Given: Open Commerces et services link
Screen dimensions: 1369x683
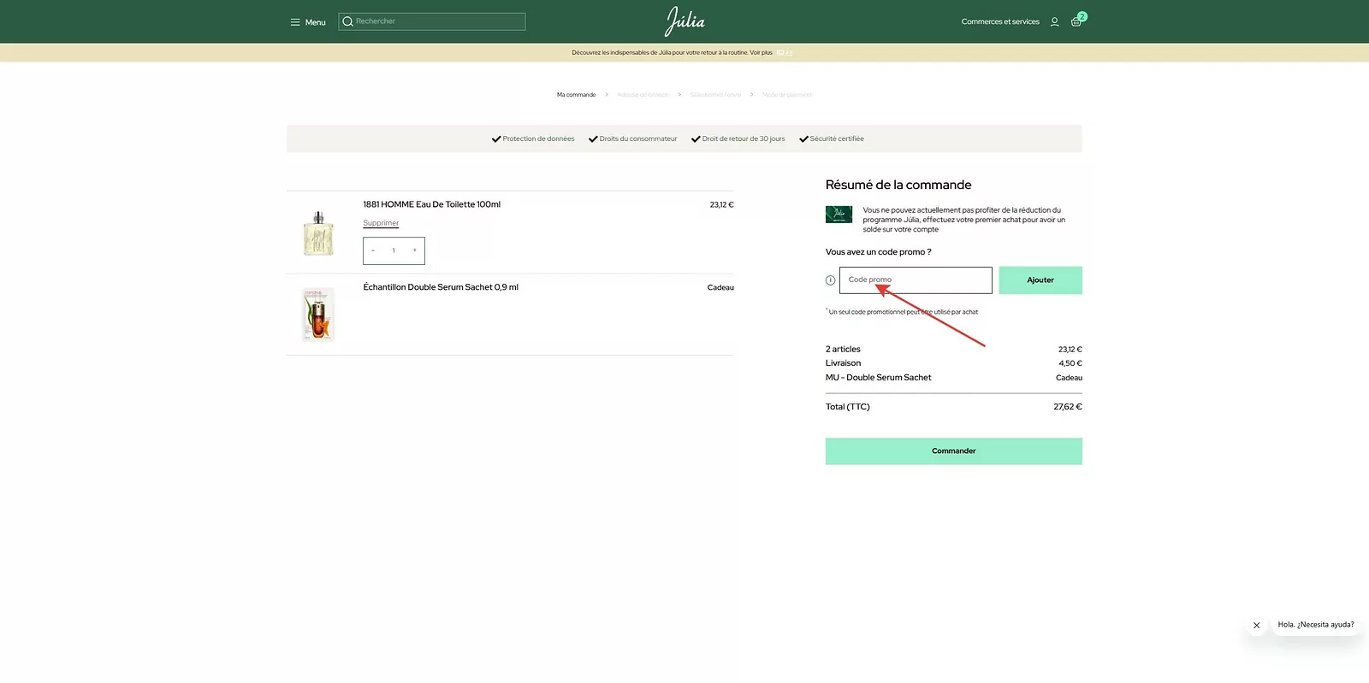Looking at the screenshot, I should click(x=1000, y=21).
